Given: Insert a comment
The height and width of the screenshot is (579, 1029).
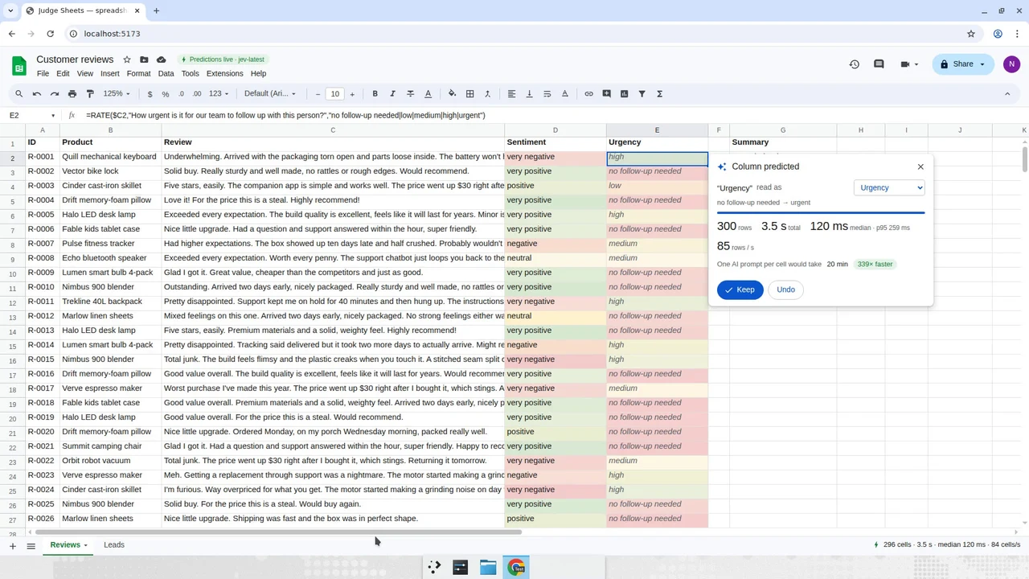Looking at the screenshot, I should click(x=606, y=94).
